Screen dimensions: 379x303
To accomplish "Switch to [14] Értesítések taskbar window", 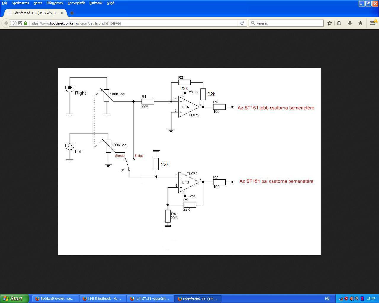I will pyautogui.click(x=103, y=299).
